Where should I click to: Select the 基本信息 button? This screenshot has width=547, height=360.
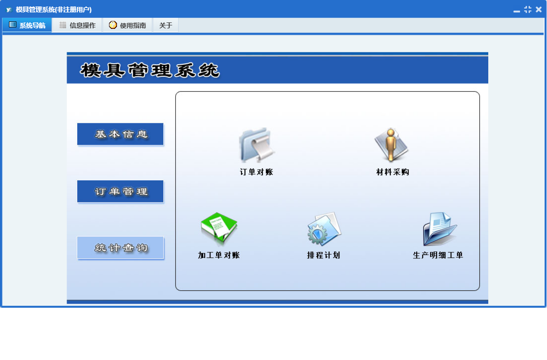point(120,134)
